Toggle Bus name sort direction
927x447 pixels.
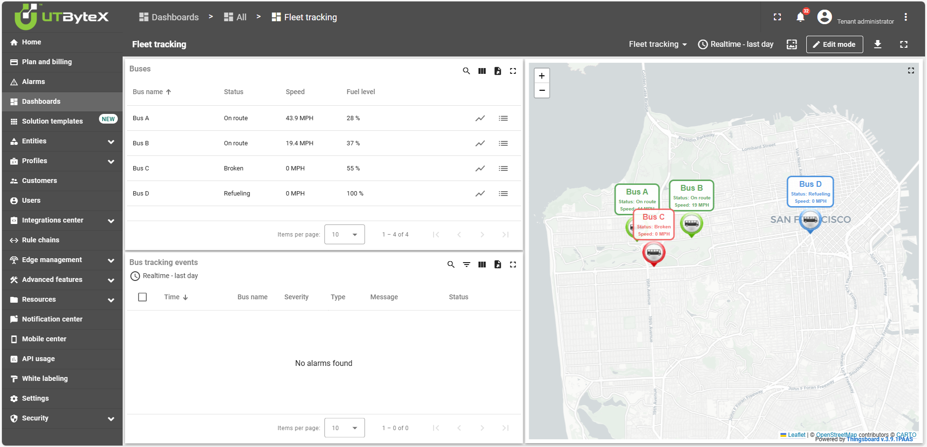[151, 92]
